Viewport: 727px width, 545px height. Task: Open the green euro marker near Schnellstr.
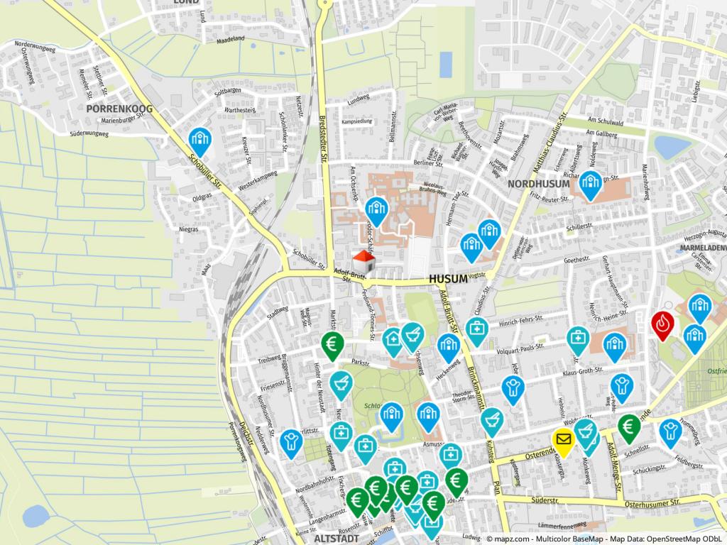[x=628, y=426]
